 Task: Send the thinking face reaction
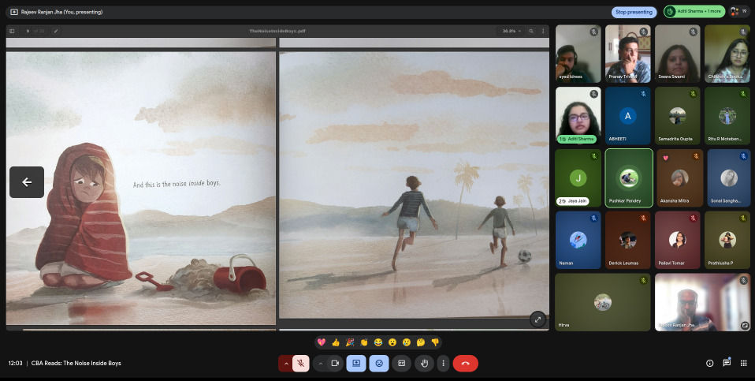point(421,342)
